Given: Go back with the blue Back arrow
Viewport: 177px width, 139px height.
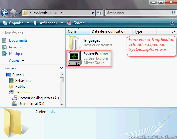Looking at the screenshot, I should [x=5, y=13].
